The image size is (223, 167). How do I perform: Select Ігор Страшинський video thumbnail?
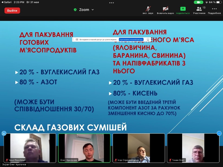click(139, 148)
